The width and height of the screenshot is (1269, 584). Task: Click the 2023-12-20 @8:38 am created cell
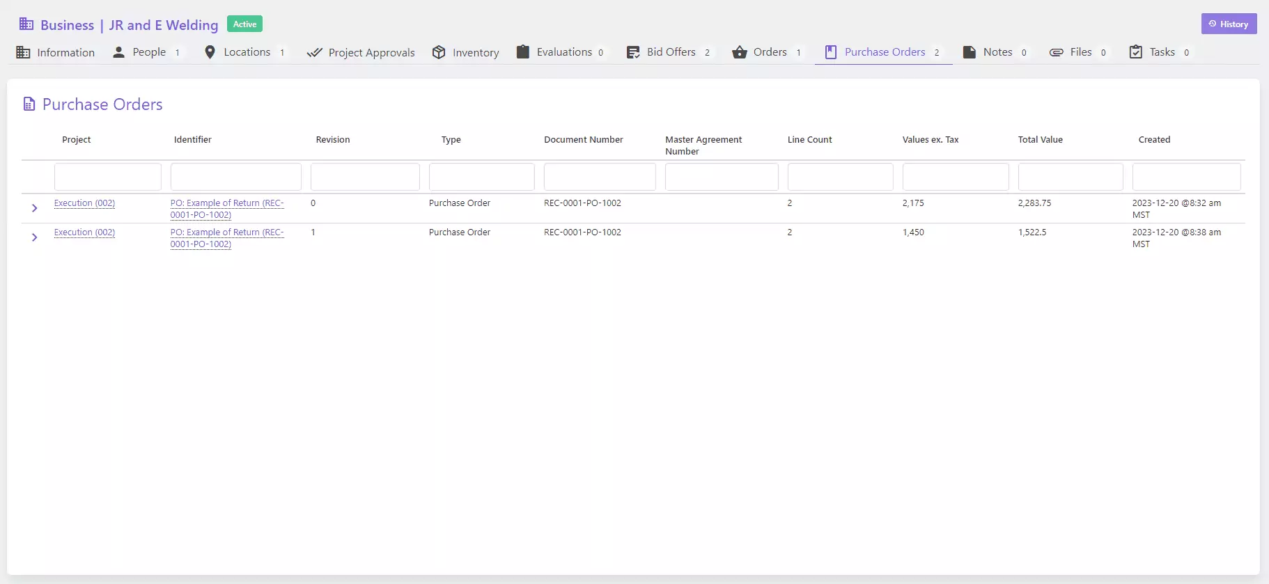(x=1177, y=238)
